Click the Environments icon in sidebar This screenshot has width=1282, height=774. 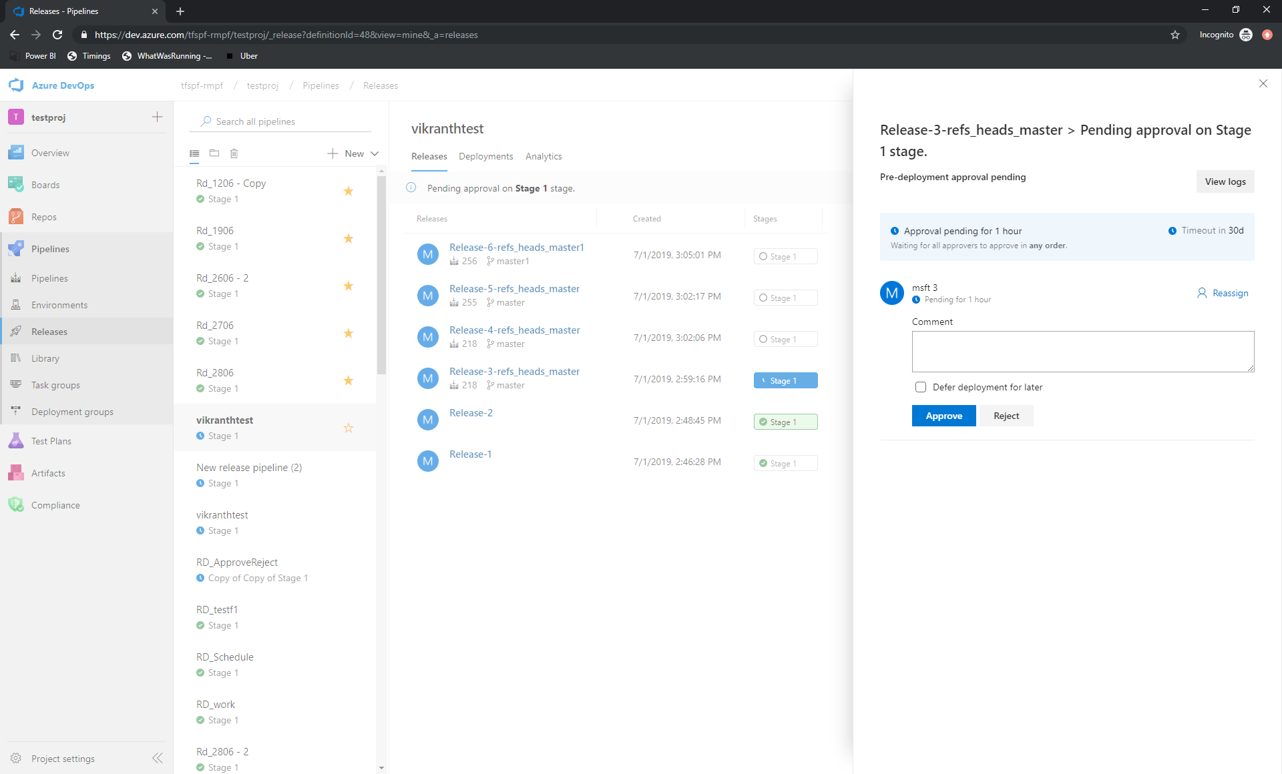tap(15, 305)
